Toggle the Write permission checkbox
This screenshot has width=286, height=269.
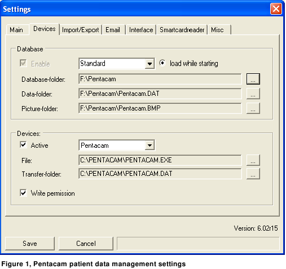(x=23, y=193)
